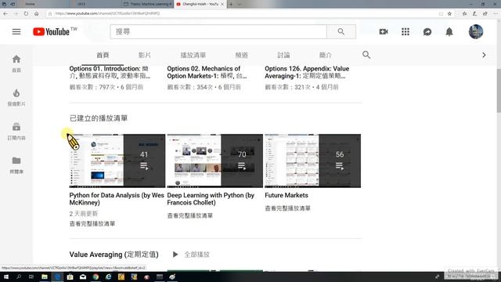This screenshot has height=282, width=501.
Task: Open Python for Data Analysis playlist title
Action: (117, 199)
